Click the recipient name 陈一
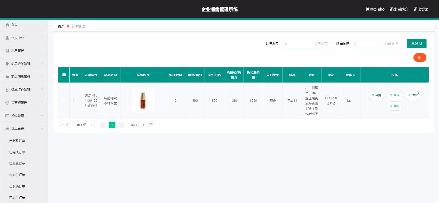Image resolution: width=439 pixels, height=203 pixels. coord(350,101)
